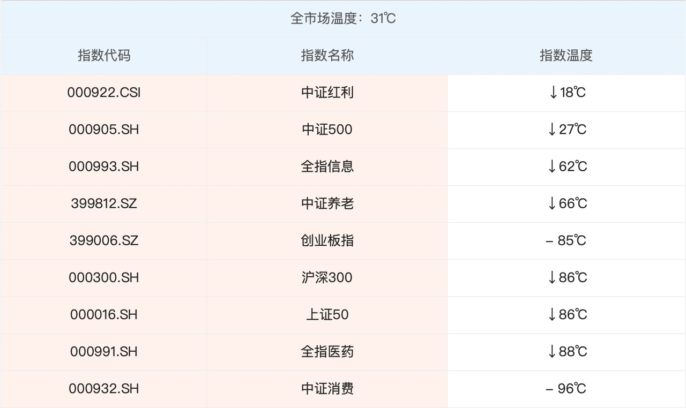This screenshot has height=408, width=686.
Task: Click the dash indicator beside 96℃
Action: [549, 389]
